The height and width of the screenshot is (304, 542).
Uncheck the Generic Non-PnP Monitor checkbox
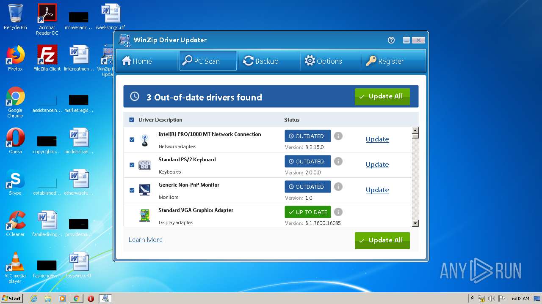click(132, 190)
